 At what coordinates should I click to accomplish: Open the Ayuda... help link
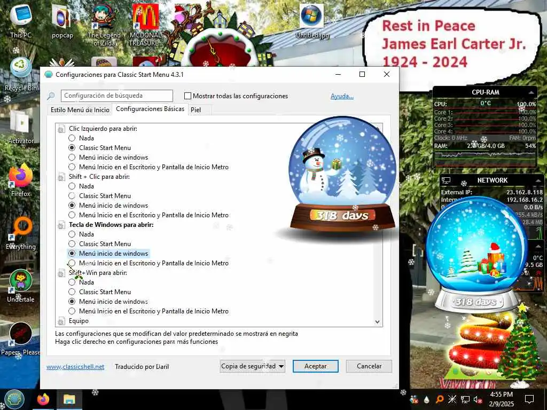click(342, 96)
